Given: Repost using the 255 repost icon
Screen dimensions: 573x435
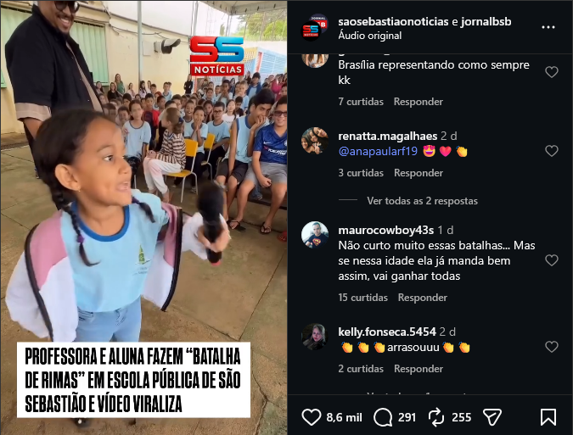Looking at the screenshot, I should click(x=436, y=417).
